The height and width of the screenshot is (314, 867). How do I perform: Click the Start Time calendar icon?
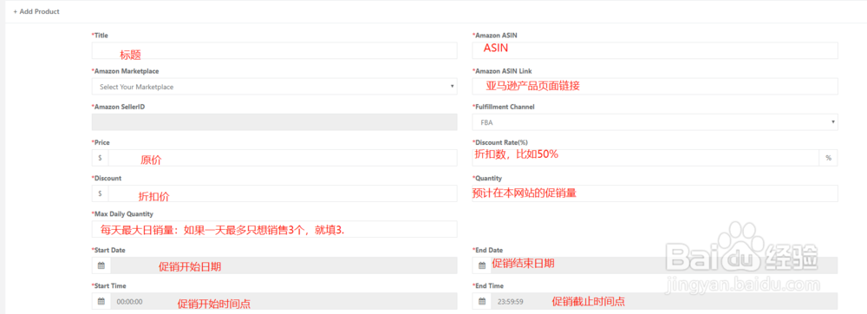(x=101, y=301)
